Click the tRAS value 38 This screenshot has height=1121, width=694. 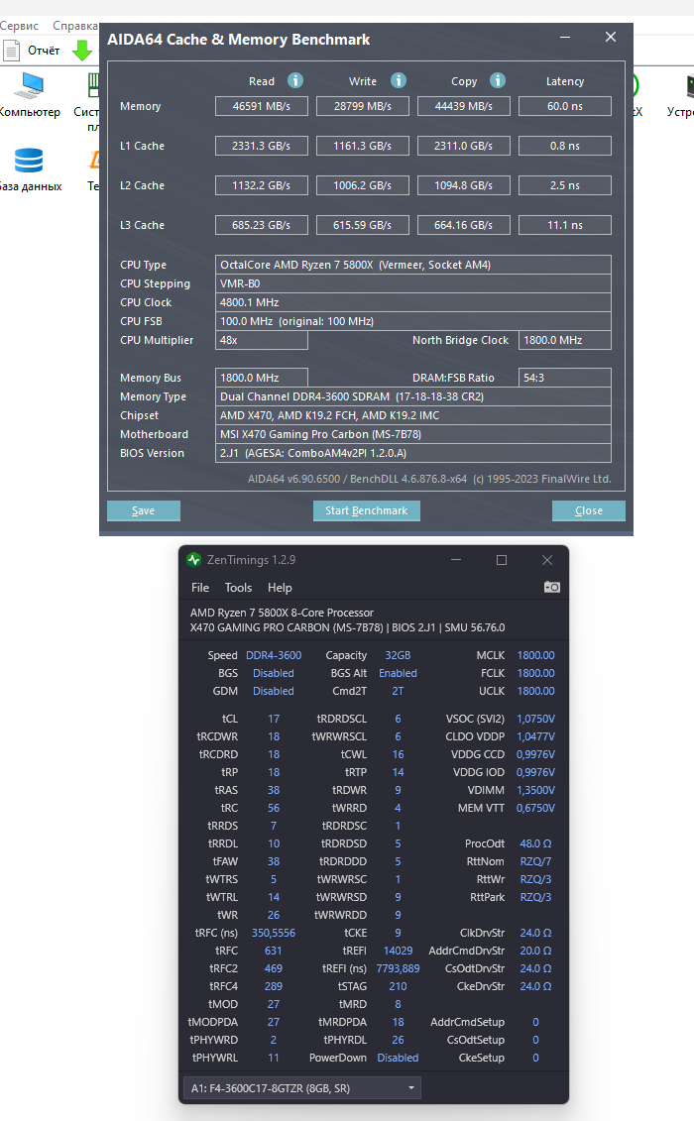click(x=274, y=791)
